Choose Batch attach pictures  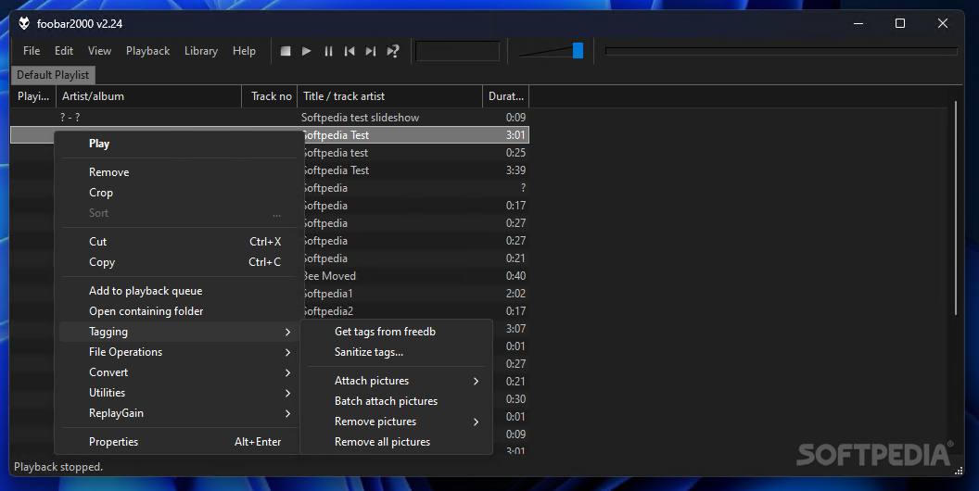pyautogui.click(x=396, y=401)
